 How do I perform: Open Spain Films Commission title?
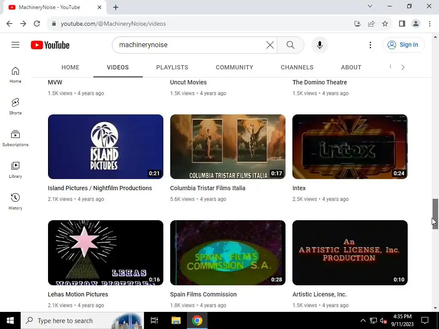[203, 294]
